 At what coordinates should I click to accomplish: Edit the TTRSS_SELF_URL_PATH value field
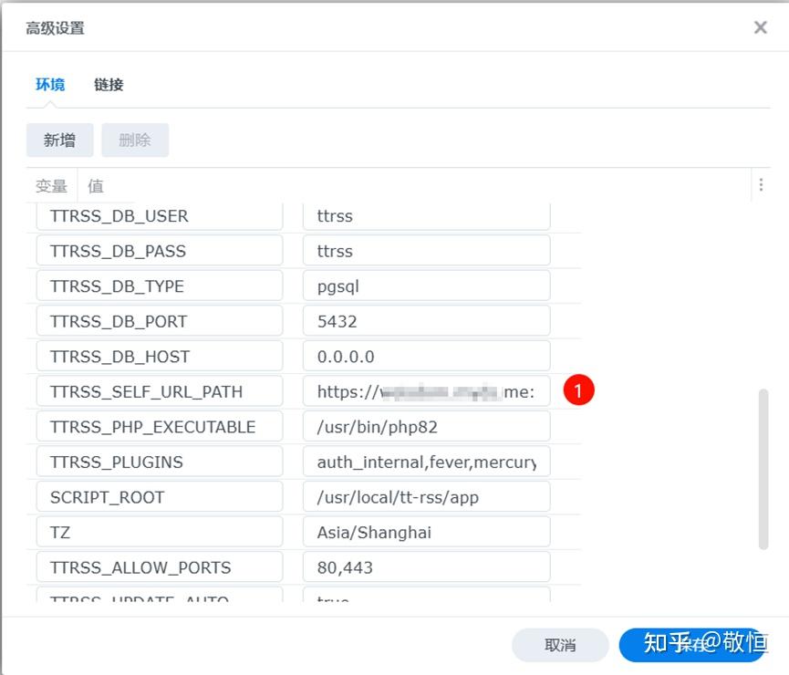pos(426,390)
